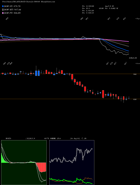Click the 'Pre L: 851.20' low value
This screenshot has width=140, height=185.
[88, 11]
